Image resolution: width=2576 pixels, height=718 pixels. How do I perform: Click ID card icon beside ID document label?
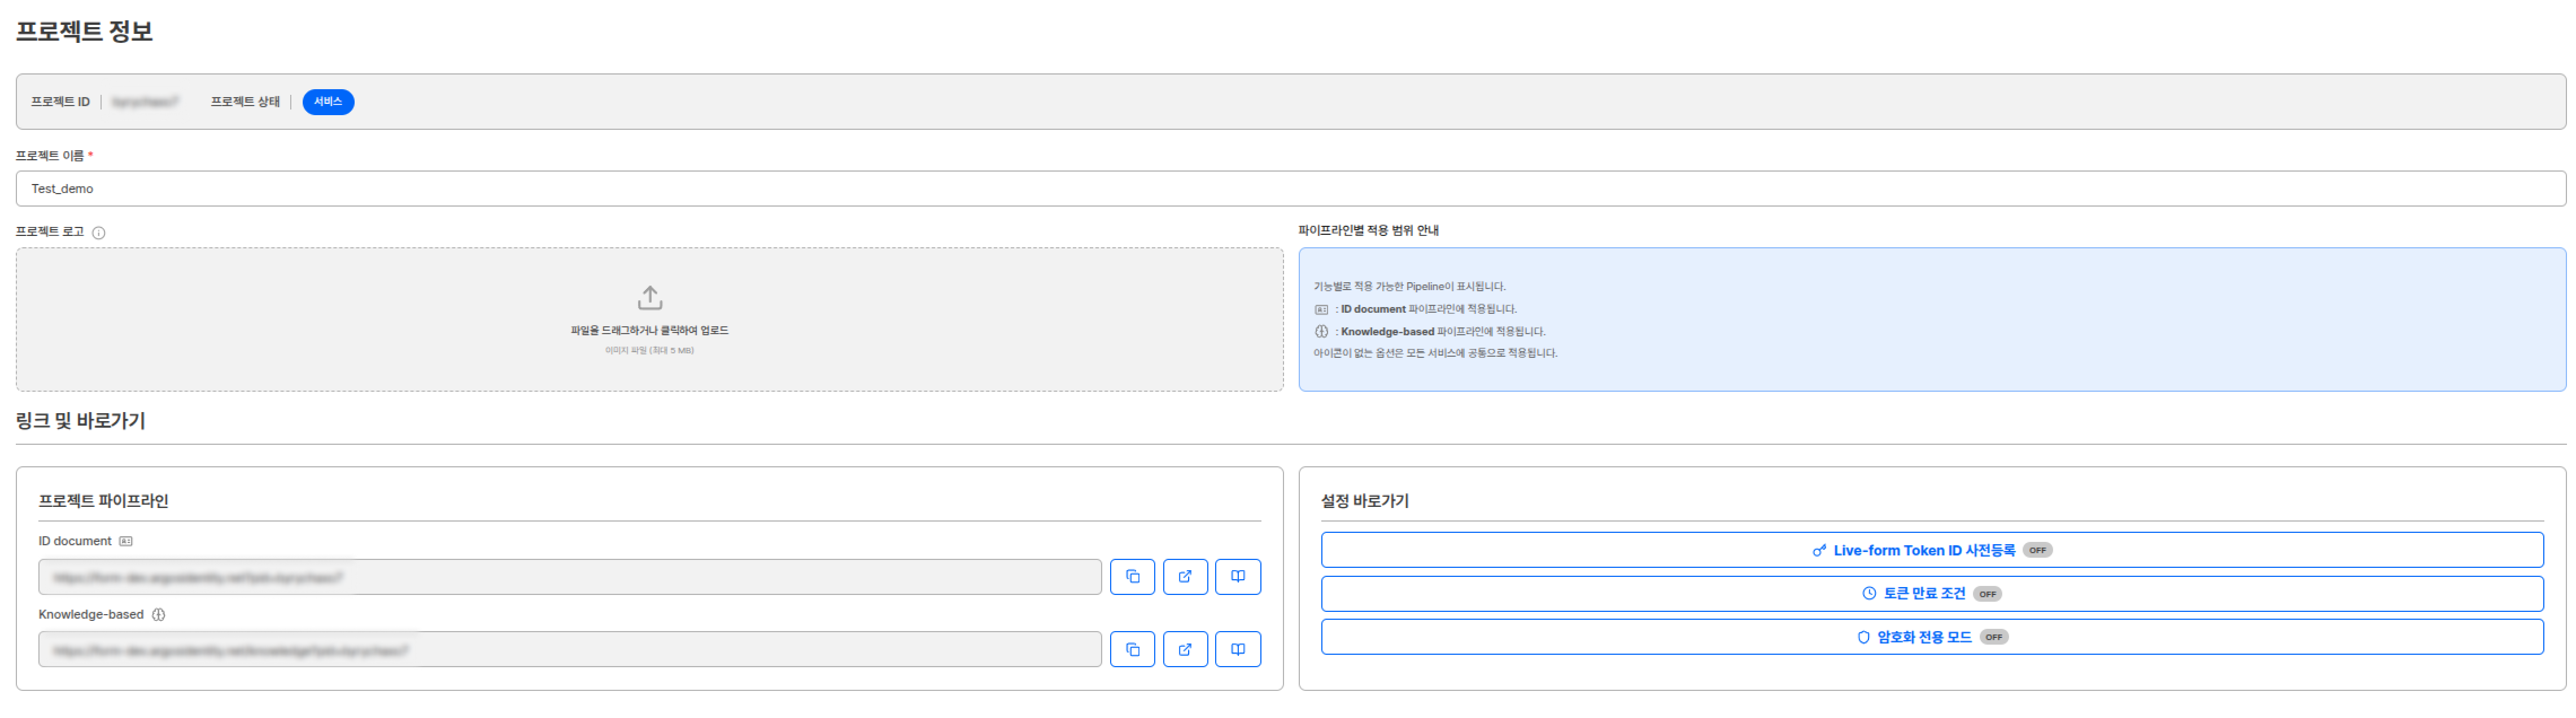coord(126,542)
